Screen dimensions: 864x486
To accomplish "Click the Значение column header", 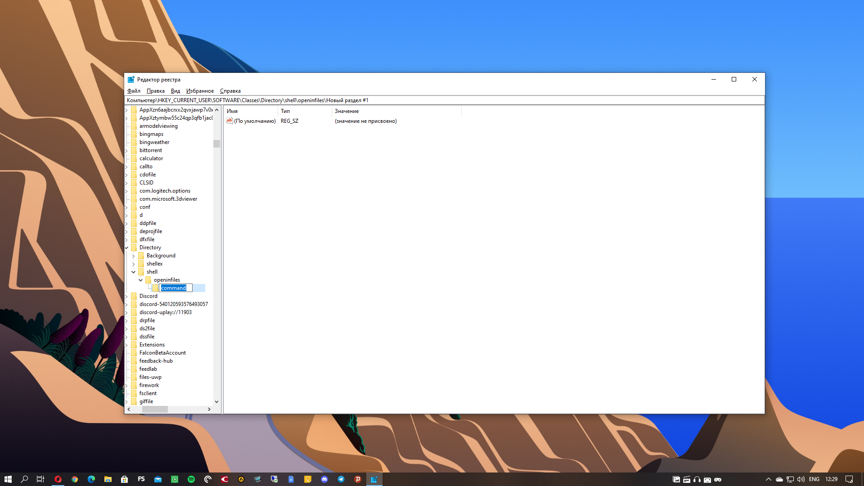I will (396, 111).
